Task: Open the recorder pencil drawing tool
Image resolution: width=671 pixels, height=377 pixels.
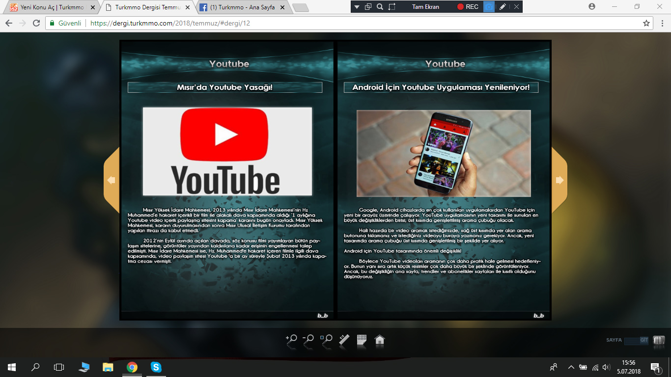Action: pos(503,7)
